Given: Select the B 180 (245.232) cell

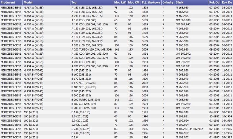Looking at the screenshot, I should [x=81, y=91].
